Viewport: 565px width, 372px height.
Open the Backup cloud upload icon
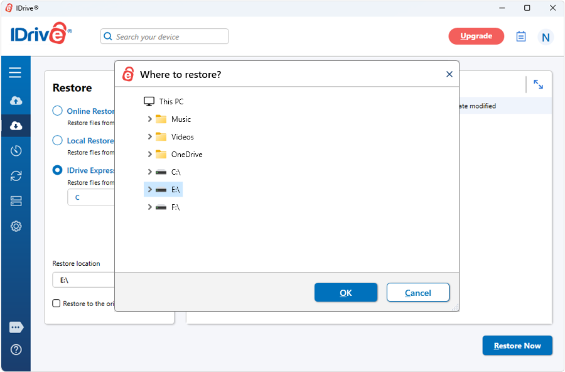click(16, 101)
